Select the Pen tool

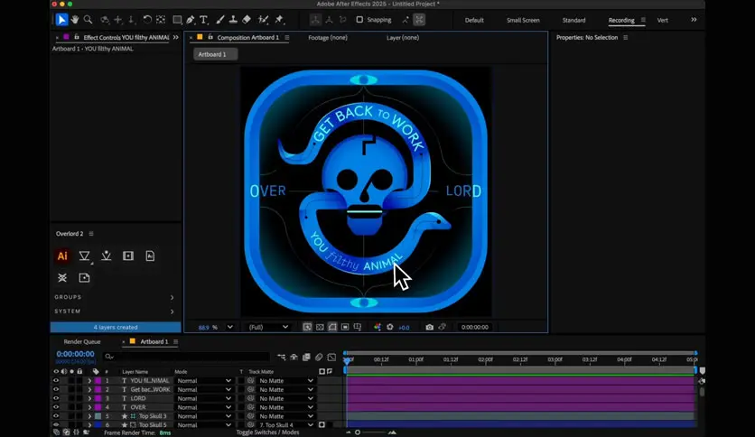tap(191, 20)
